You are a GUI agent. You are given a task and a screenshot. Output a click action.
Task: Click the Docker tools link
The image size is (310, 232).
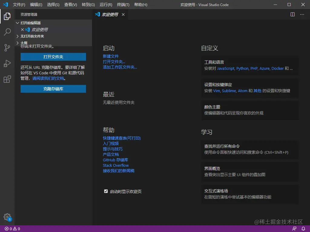278,69
